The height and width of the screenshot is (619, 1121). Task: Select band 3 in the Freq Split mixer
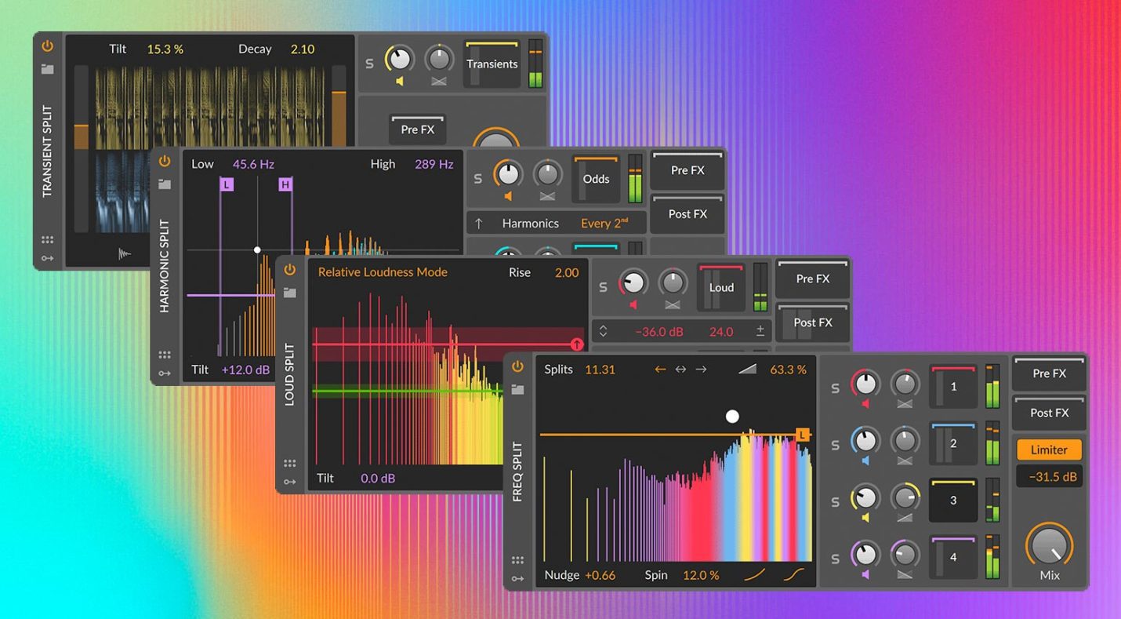pyautogui.click(x=952, y=501)
